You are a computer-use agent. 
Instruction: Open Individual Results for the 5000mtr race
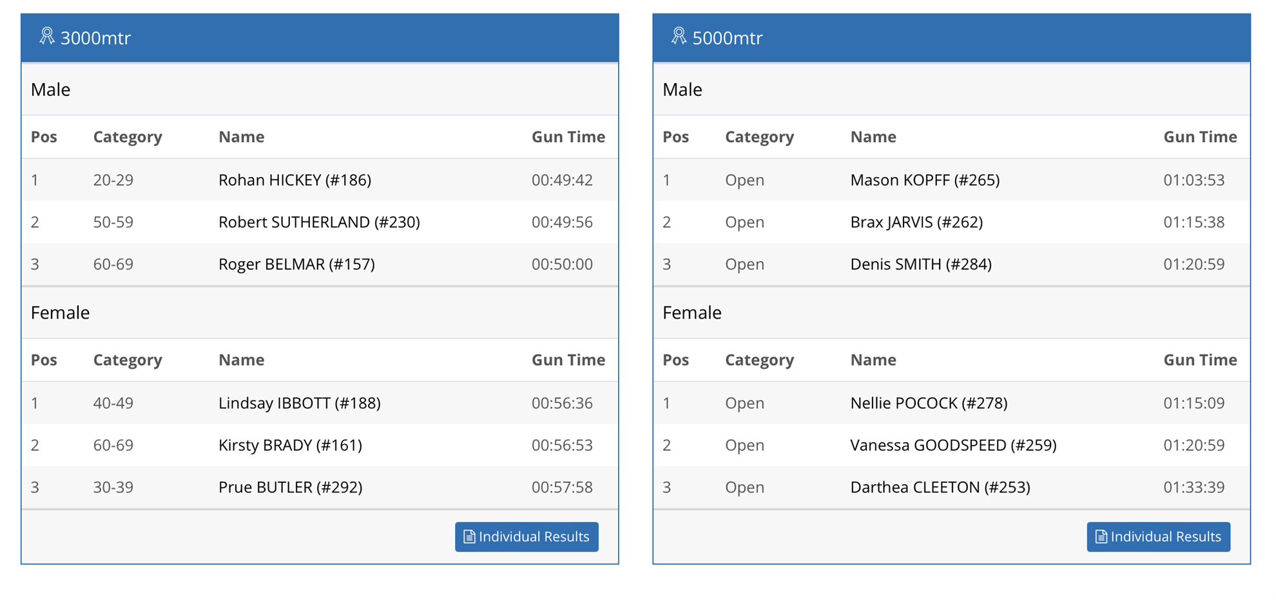coord(1159,536)
